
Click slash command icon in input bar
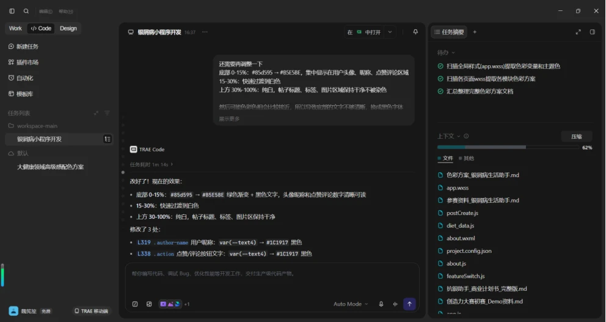pos(135,304)
